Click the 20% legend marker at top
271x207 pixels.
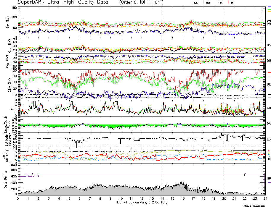195,2
